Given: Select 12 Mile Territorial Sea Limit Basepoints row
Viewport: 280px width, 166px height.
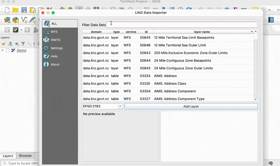Looking at the screenshot, I should 168,38.
